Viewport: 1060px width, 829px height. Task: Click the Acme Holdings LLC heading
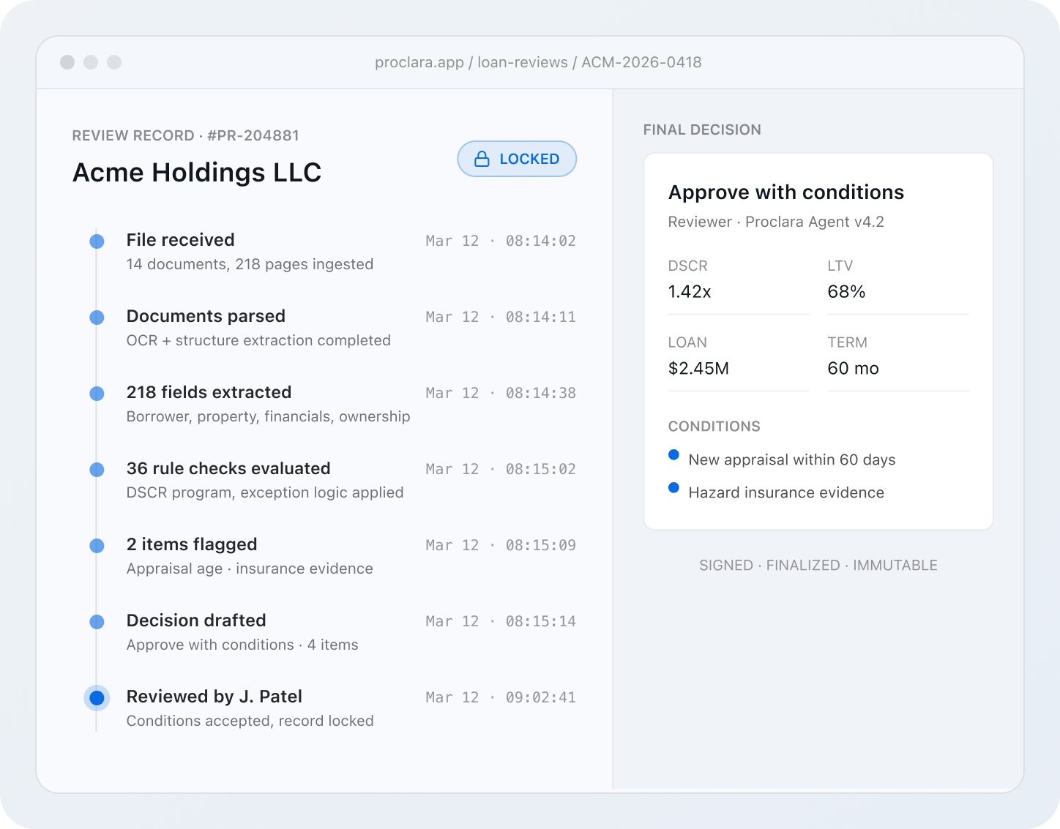(x=197, y=173)
